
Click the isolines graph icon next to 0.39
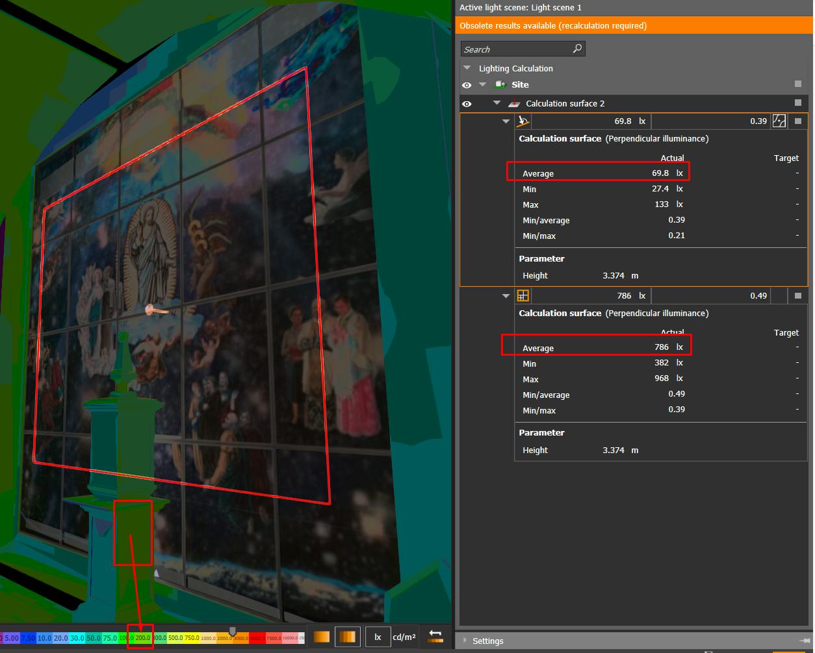pyautogui.click(x=779, y=121)
